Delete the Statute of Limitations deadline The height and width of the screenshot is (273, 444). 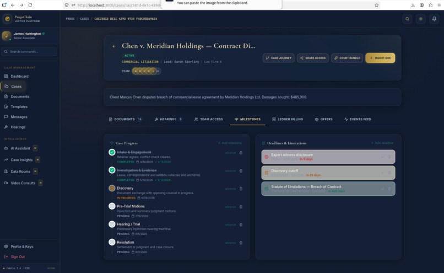tap(389, 189)
